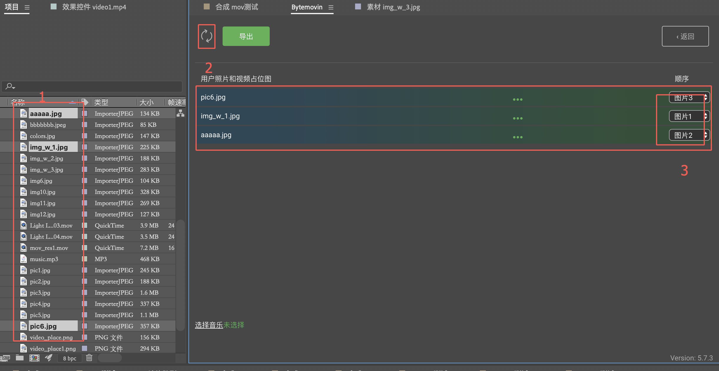Select img6.jpg in project list
Image resolution: width=719 pixels, height=371 pixels.
coord(41,180)
